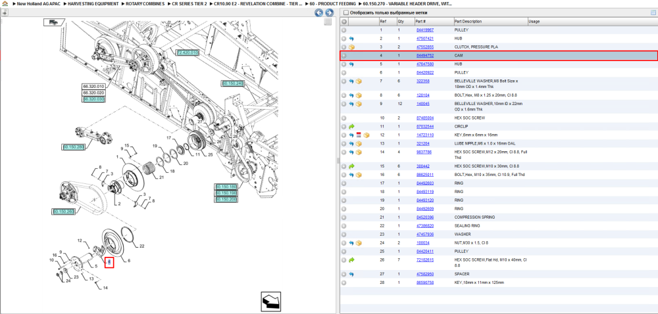Open diagram reference 60.150.260

click(63, 212)
